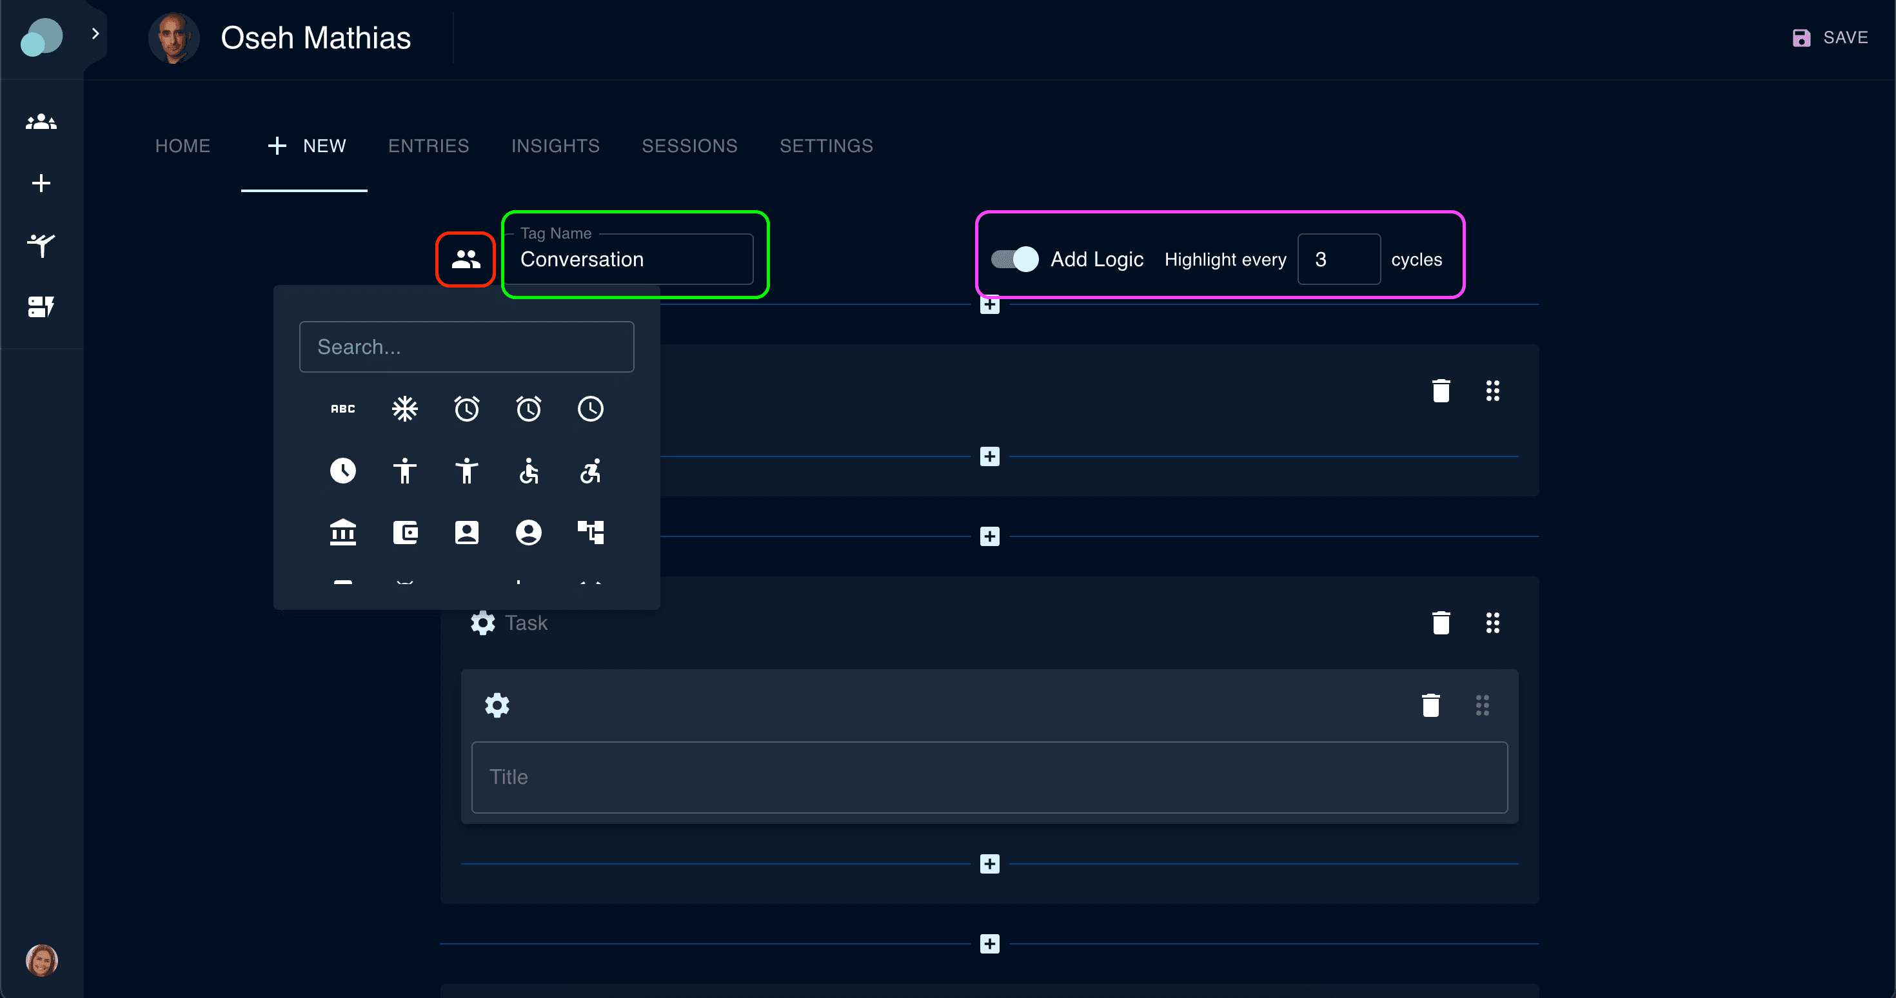This screenshot has height=998, width=1896.
Task: Switch to the SESSIONS tab
Action: pos(691,147)
